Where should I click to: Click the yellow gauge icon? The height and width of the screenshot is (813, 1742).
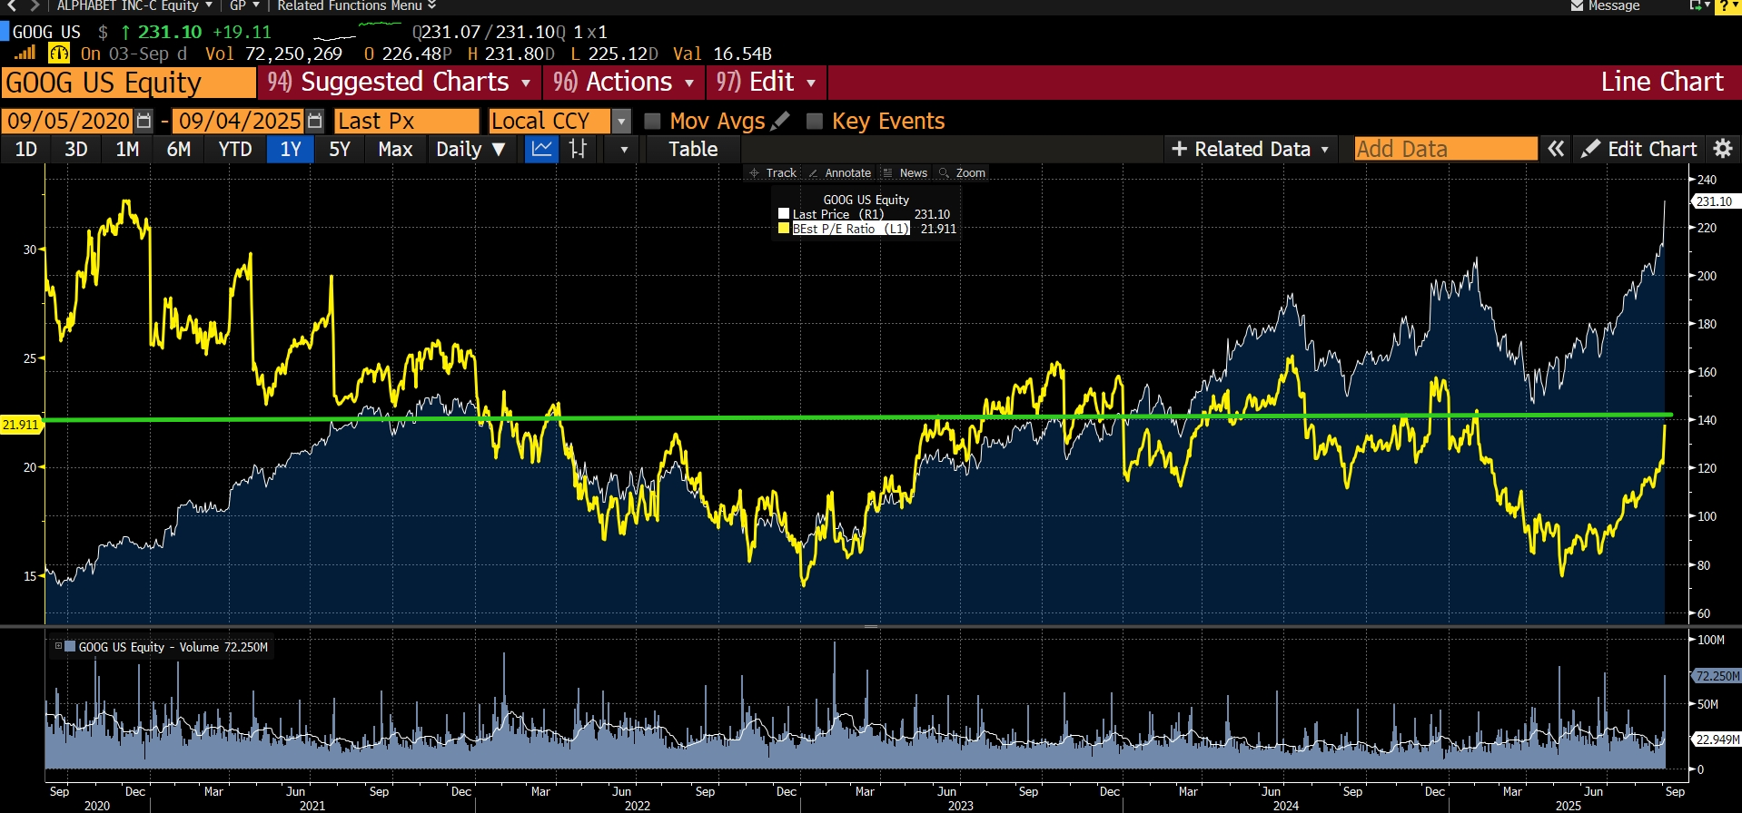tap(59, 53)
